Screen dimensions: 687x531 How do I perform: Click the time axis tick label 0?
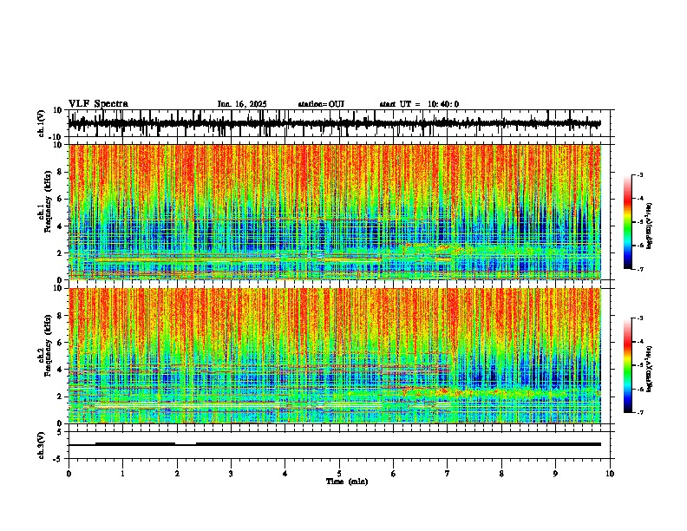pos(69,474)
